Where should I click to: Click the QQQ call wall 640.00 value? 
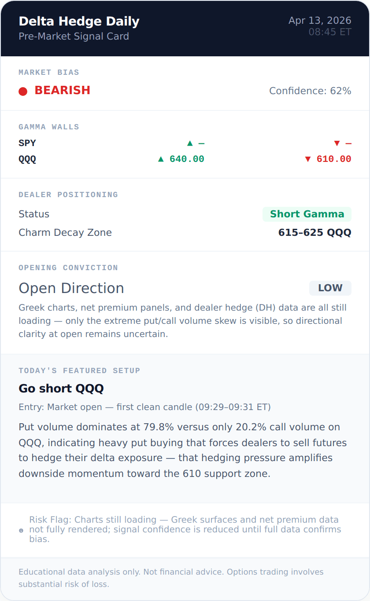click(186, 159)
